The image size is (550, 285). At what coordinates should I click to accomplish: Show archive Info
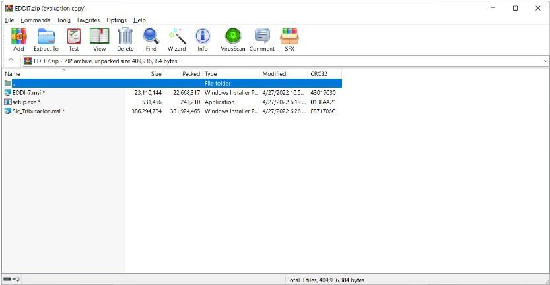coord(202,40)
